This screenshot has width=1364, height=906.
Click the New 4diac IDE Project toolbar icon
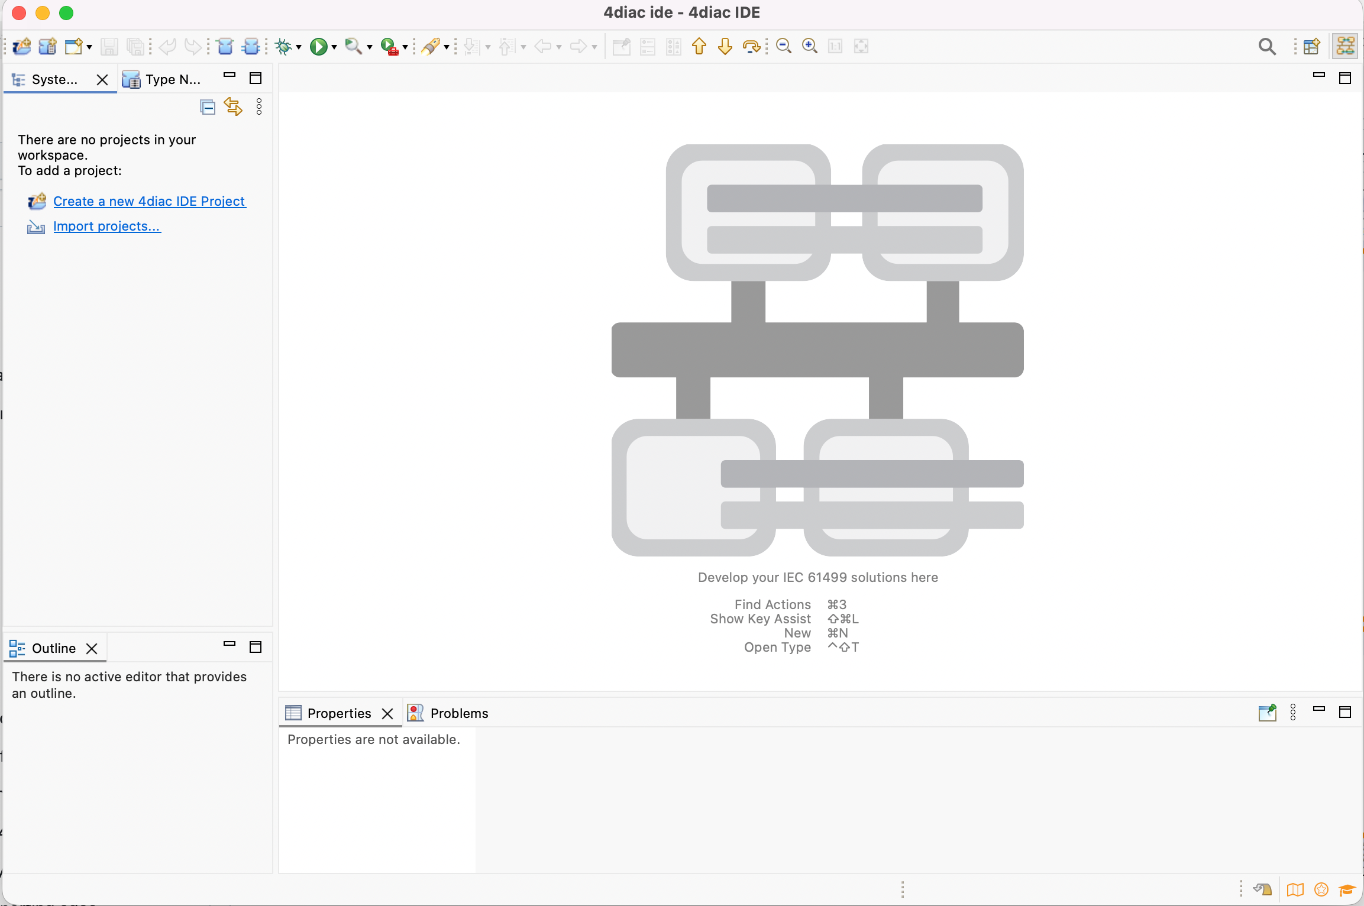[x=22, y=46]
